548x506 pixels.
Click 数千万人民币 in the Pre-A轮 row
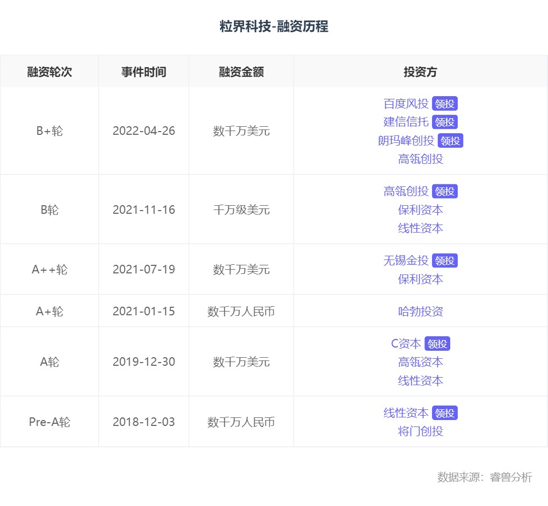click(241, 422)
